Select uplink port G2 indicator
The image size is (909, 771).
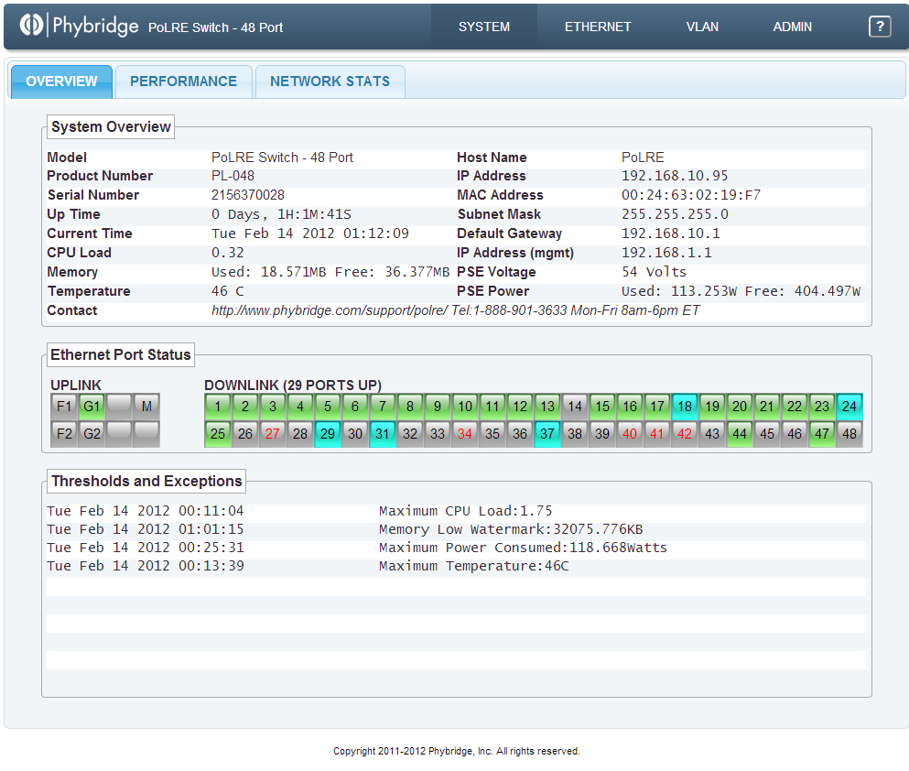(x=92, y=434)
